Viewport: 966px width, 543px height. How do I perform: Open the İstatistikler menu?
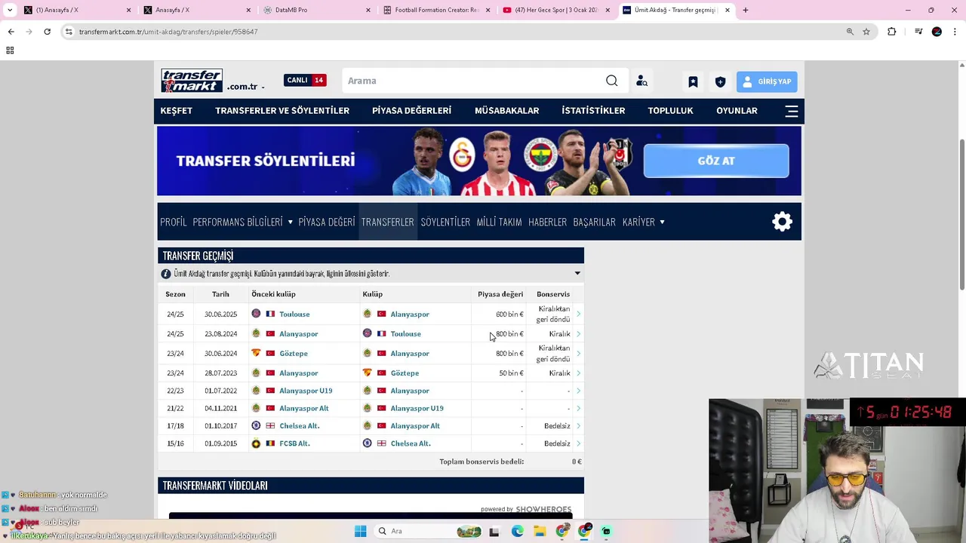point(593,111)
